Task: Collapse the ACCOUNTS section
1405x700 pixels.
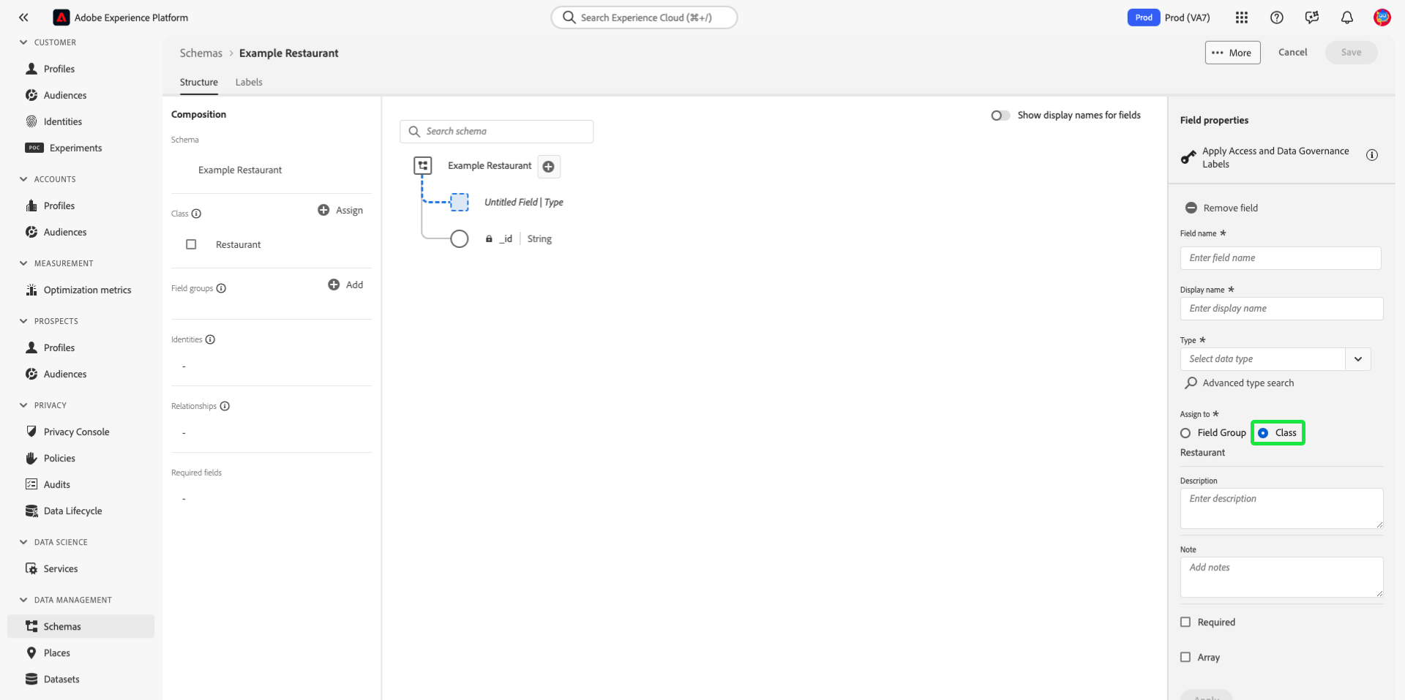Action: coord(23,179)
